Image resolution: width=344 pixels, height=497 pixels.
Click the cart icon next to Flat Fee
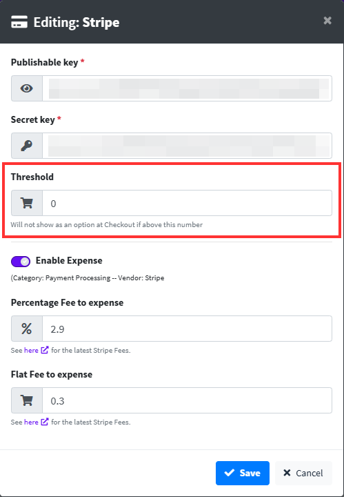click(27, 400)
